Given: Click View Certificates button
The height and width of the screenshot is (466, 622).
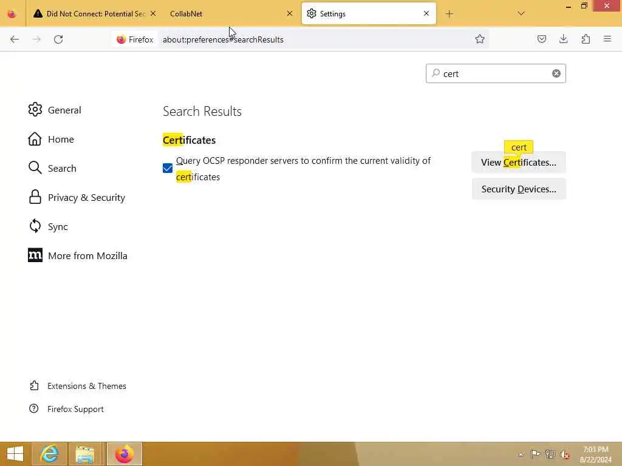Looking at the screenshot, I should 519,162.
